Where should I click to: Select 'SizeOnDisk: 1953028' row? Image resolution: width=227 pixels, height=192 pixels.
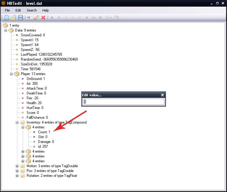(37, 64)
